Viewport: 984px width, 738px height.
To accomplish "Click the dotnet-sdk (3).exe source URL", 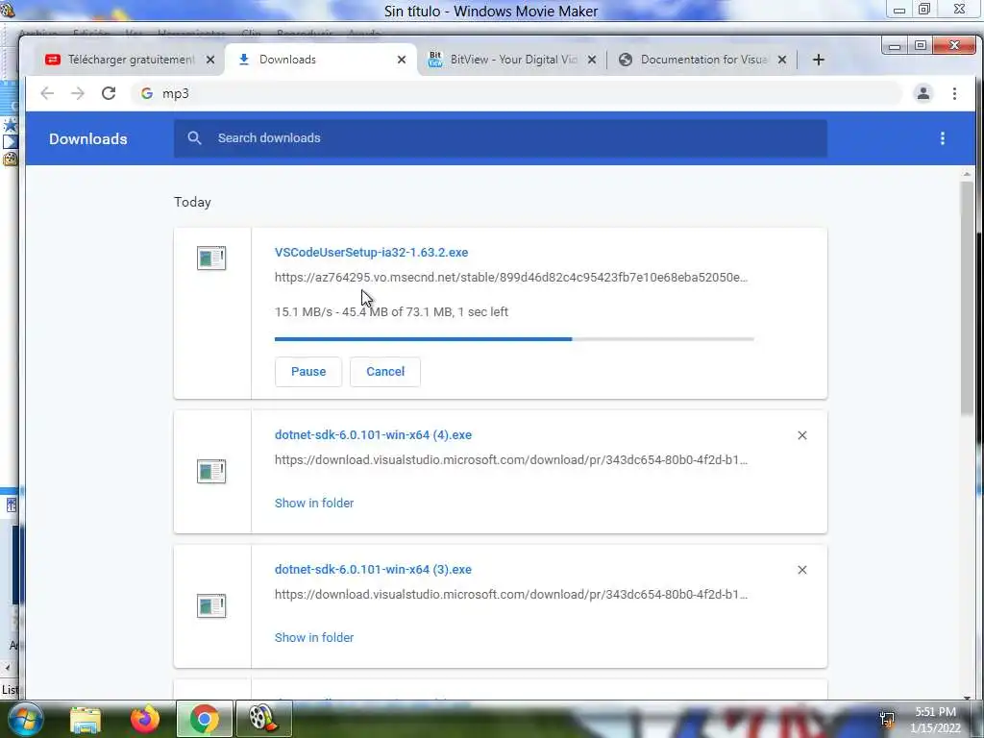I will (x=511, y=594).
